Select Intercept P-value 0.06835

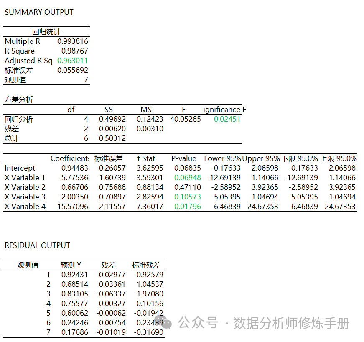click(x=188, y=168)
